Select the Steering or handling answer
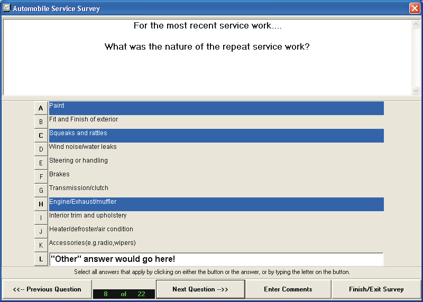 [x=216, y=163]
